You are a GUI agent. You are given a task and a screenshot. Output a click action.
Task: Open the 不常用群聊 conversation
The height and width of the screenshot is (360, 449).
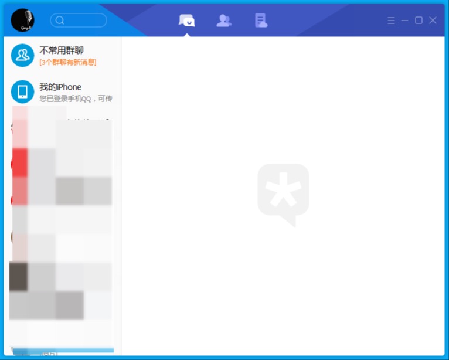click(62, 55)
